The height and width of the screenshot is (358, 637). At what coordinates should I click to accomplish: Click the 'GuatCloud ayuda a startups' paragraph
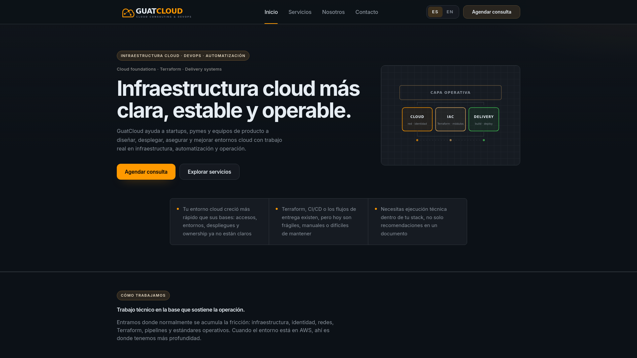click(x=199, y=140)
